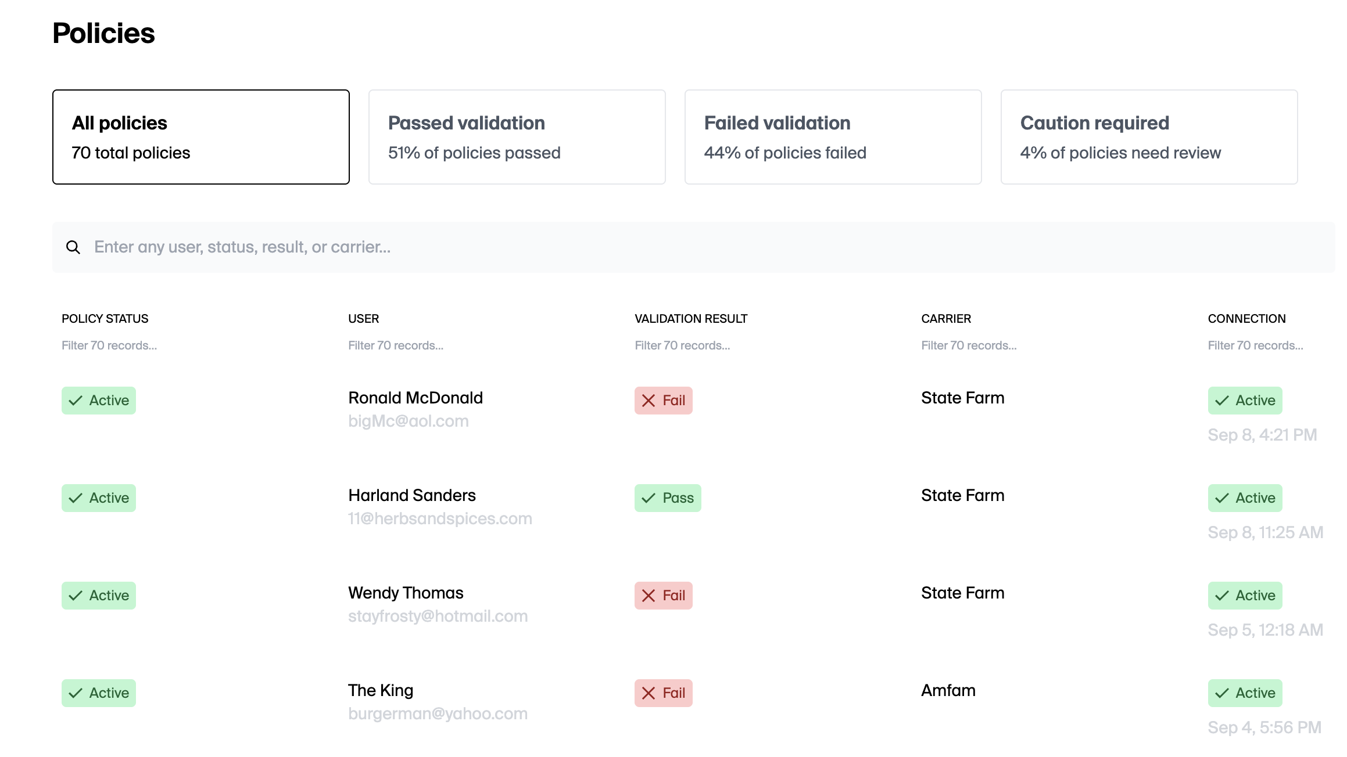Click Active connection badge dated Sep 8, 11:25 AM

1245,498
